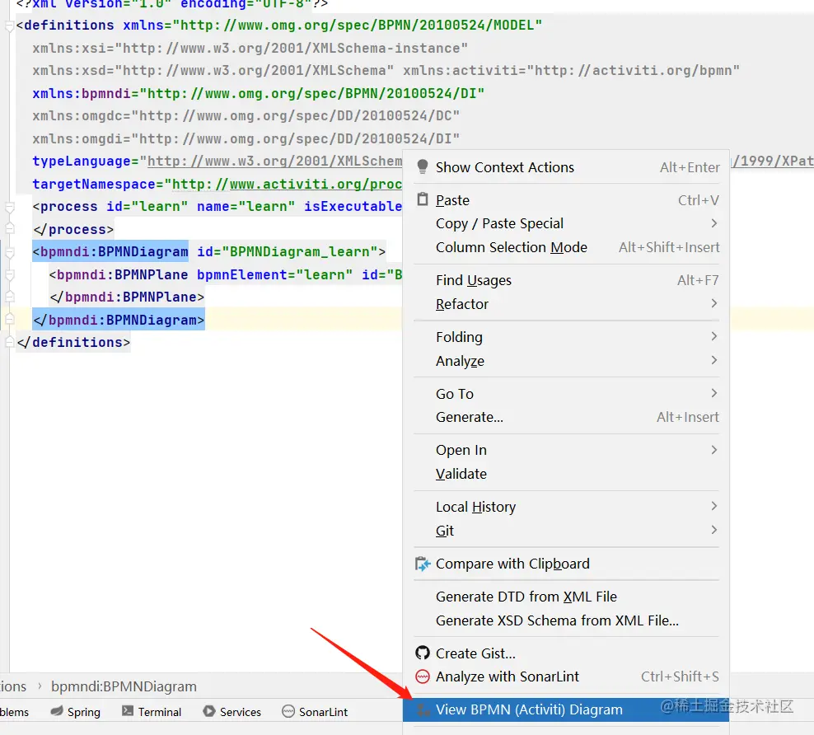
Task: Choose Generate XSD Schema from XML File
Action: point(566,620)
